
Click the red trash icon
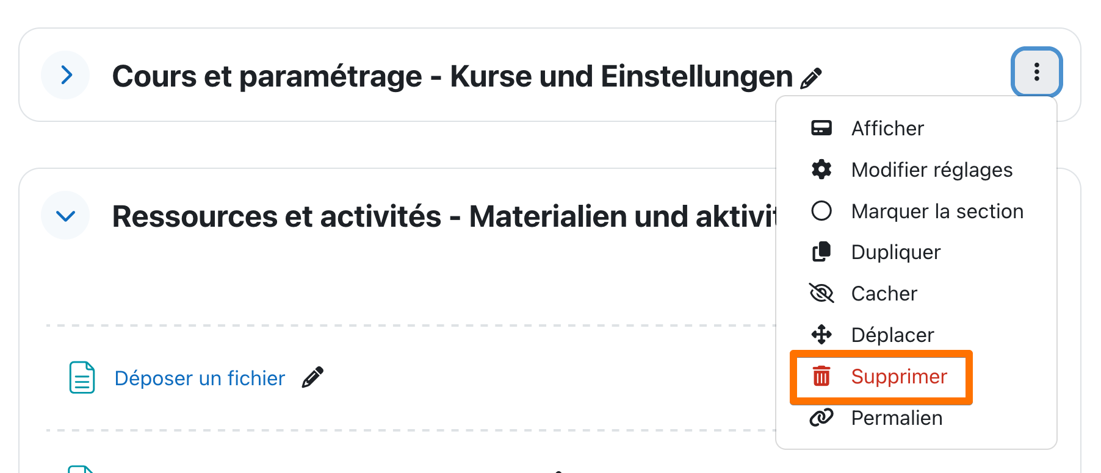pos(821,376)
